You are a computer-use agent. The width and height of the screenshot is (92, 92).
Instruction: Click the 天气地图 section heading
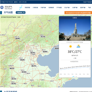pyautogui.click(x=8, y=13)
